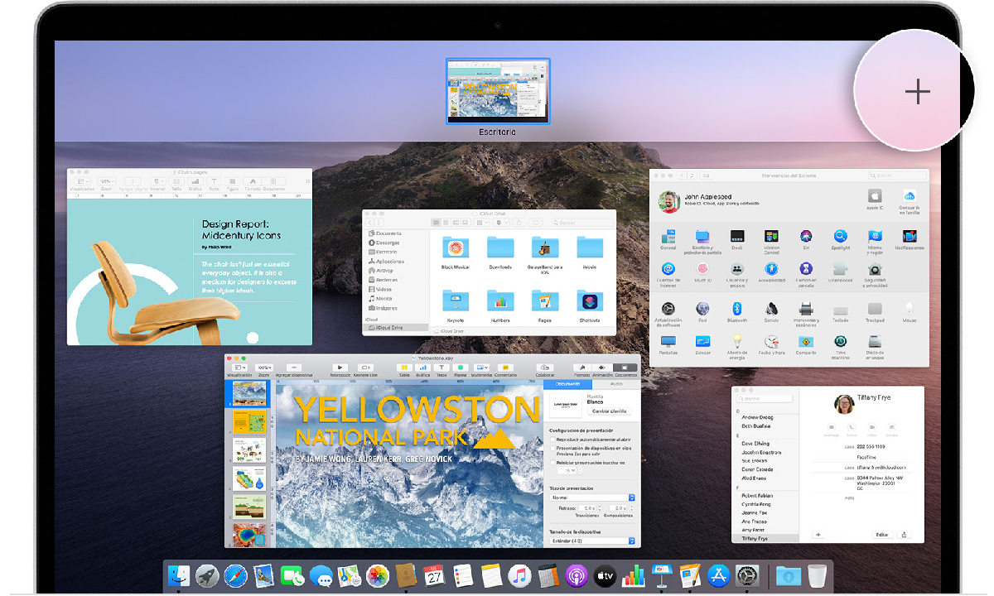Open the Shortcuts folder in iCloud Drive
This screenshot has height=596, width=994.
[x=590, y=300]
